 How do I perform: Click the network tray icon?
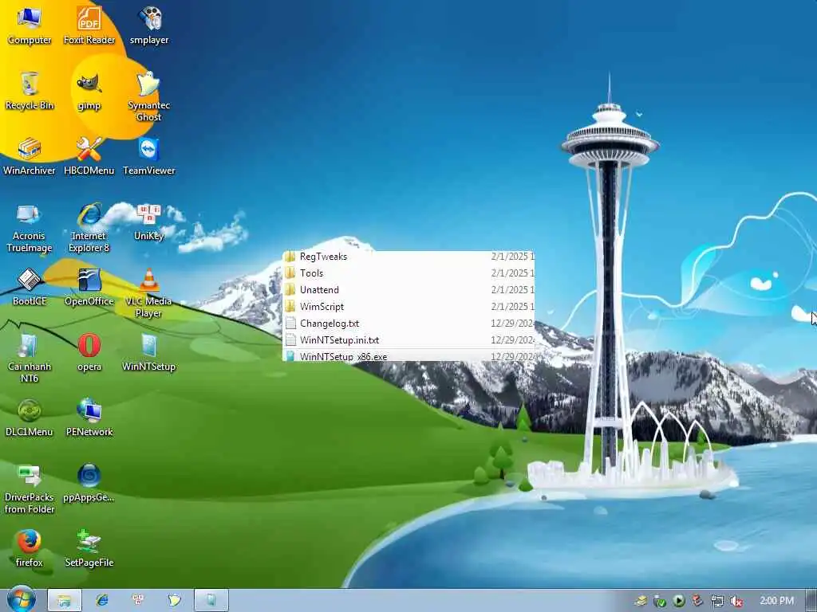717,601
